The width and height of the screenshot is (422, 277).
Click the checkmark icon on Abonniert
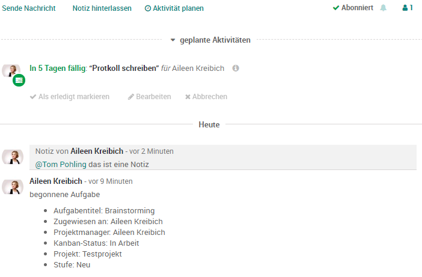[336, 8]
